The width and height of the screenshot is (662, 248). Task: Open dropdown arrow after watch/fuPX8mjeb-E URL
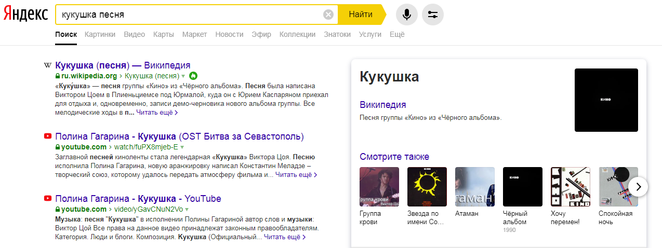pos(182,147)
